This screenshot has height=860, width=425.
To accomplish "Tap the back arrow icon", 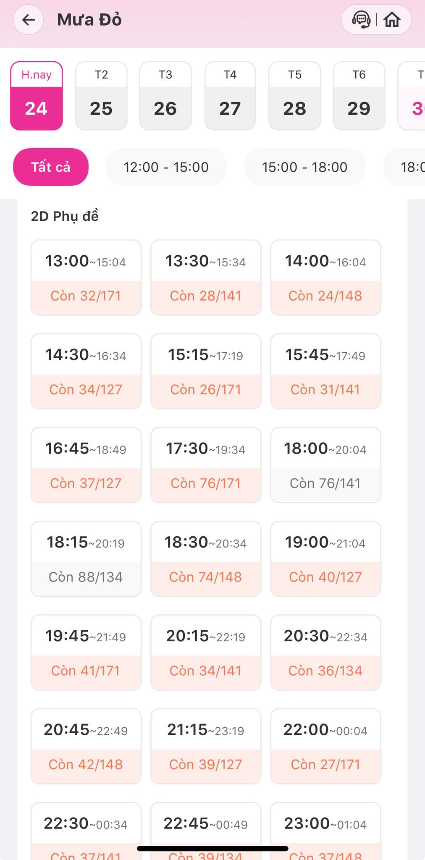I will (x=29, y=20).
